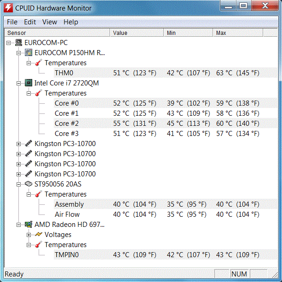
Task: Select the Core #0 row
Action: coord(166,103)
